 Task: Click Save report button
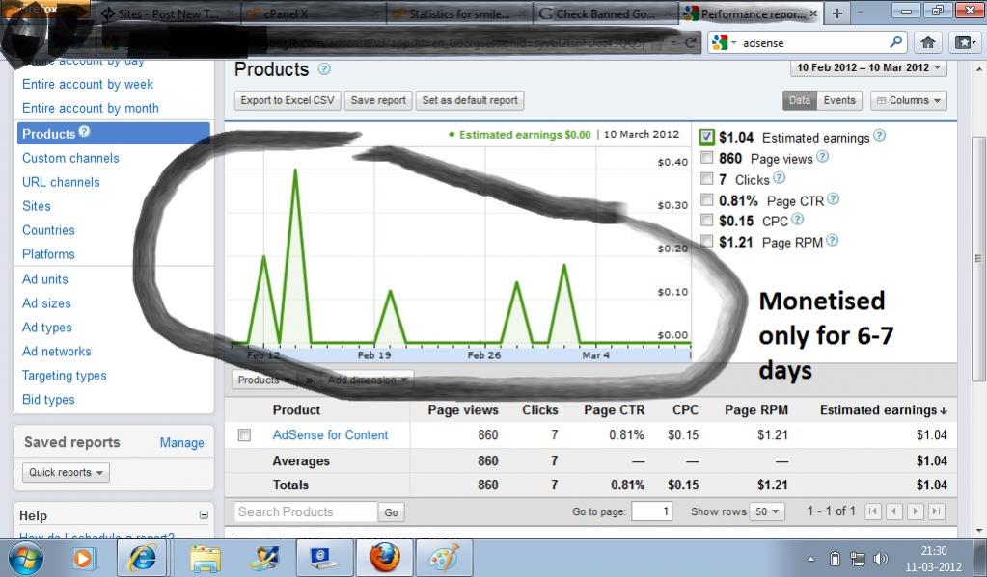tap(378, 100)
